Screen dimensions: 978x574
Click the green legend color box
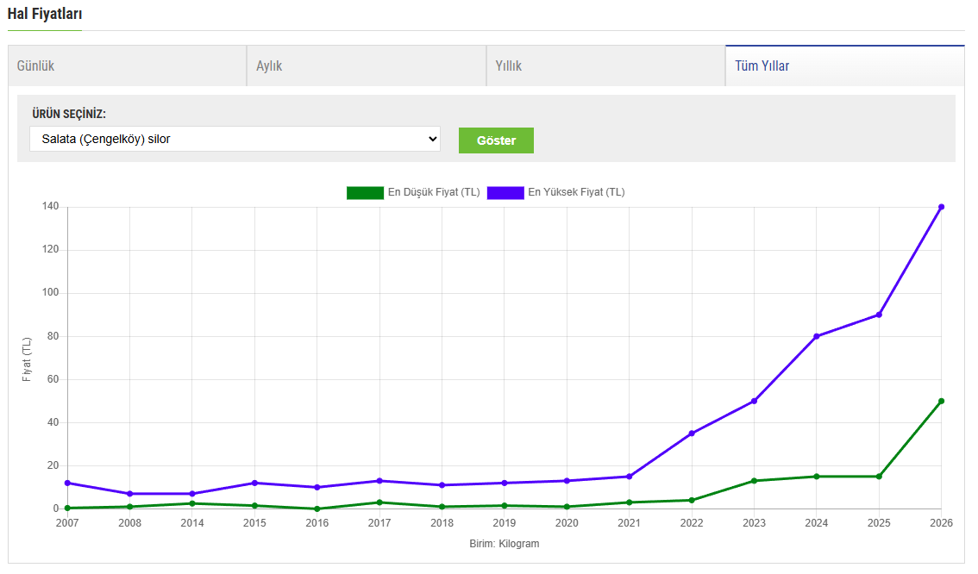[365, 192]
